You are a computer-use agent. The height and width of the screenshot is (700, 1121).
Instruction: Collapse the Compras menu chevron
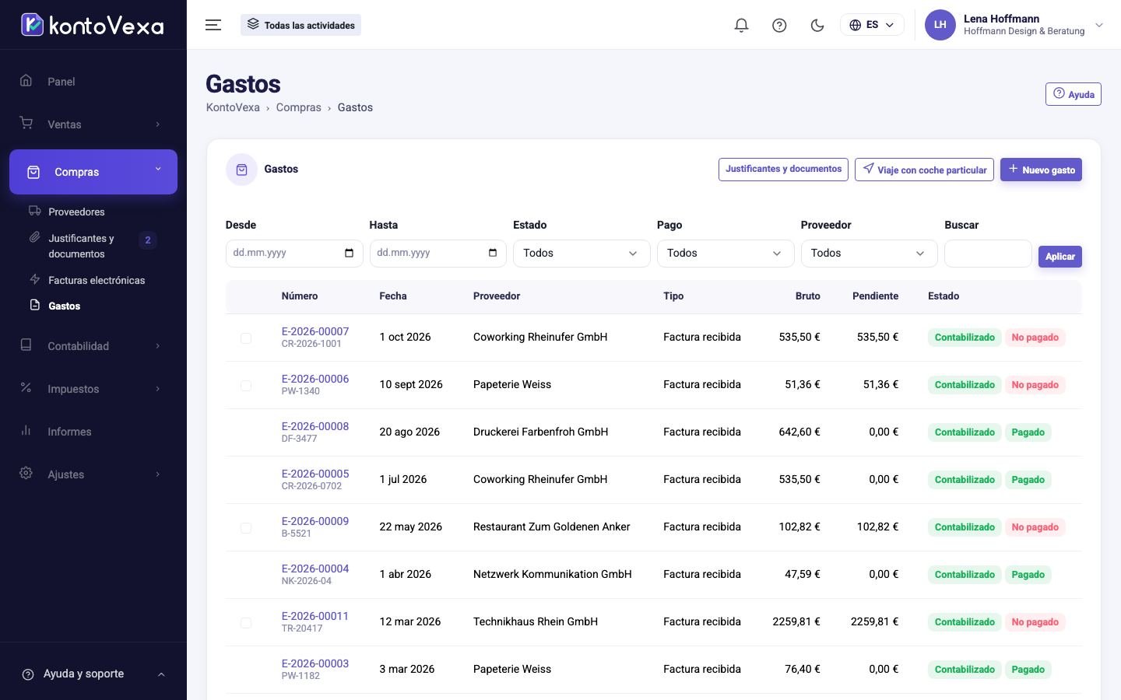click(x=158, y=169)
